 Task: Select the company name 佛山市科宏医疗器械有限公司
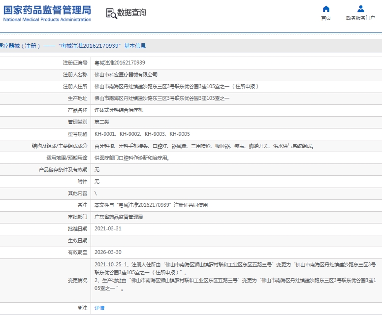tap(126, 75)
